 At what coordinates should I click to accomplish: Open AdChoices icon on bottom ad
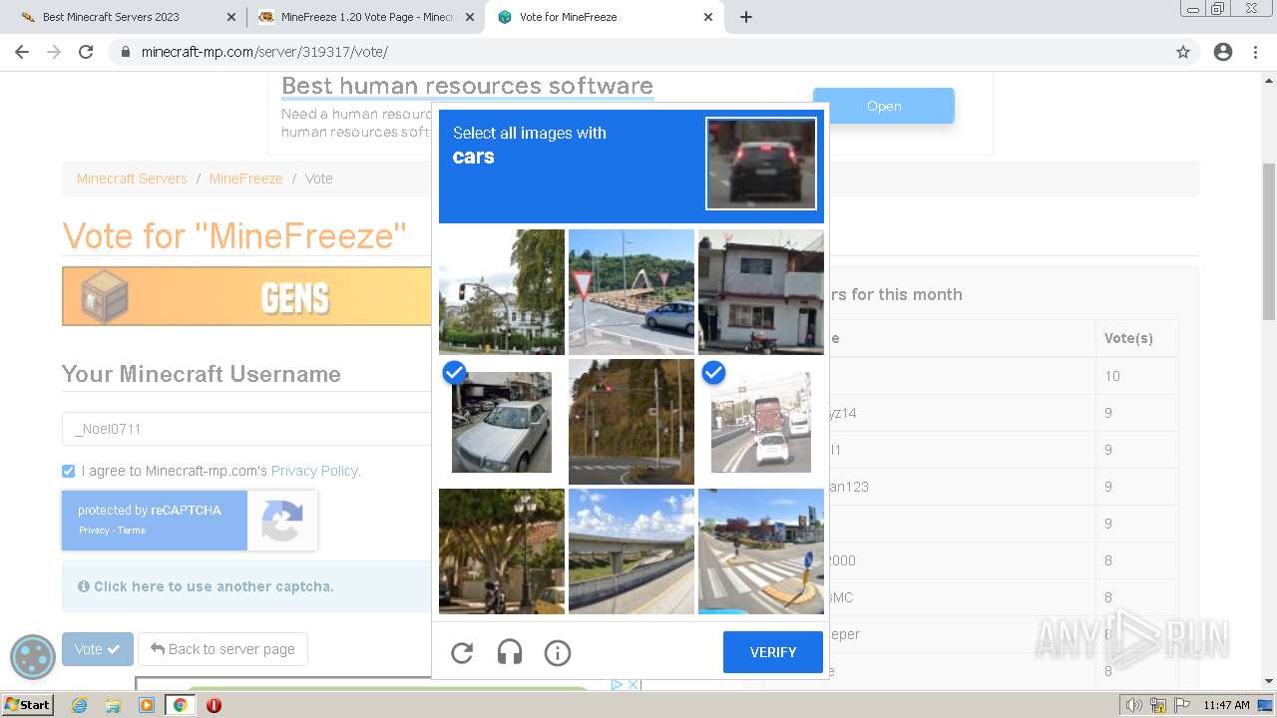617,684
